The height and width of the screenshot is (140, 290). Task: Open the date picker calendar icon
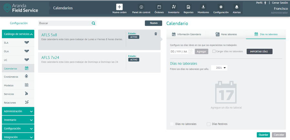pyautogui.click(x=190, y=52)
